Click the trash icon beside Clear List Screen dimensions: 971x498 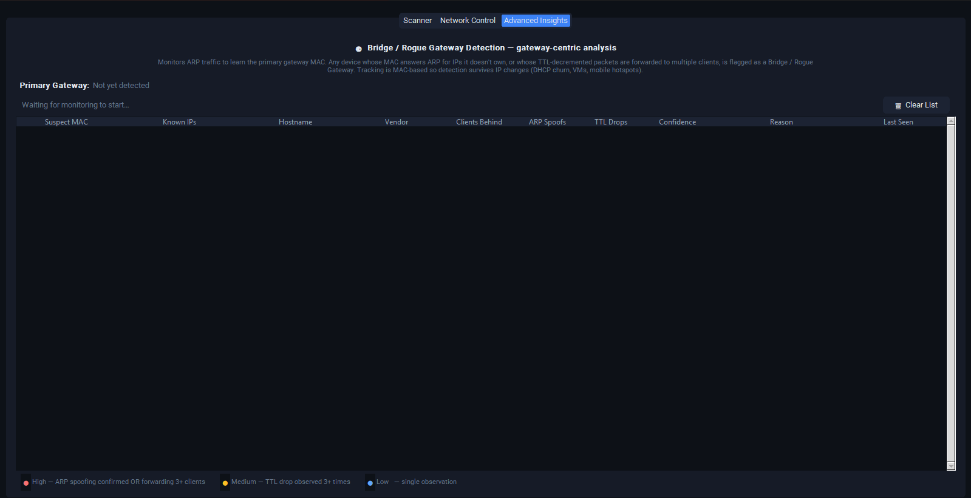click(898, 106)
